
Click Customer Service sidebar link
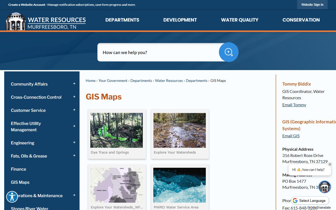(28, 110)
